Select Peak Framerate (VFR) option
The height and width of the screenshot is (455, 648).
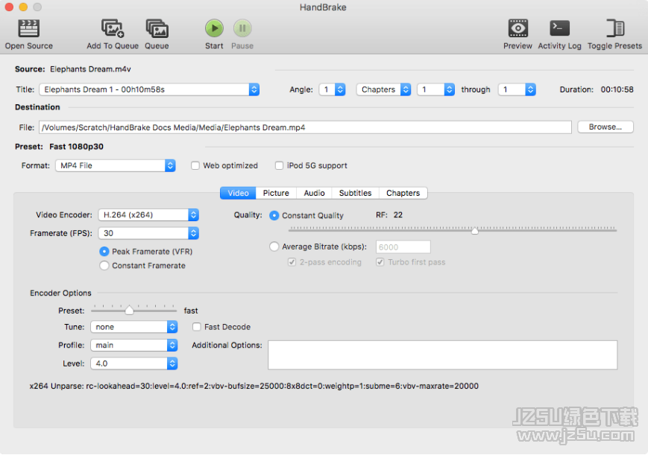pyautogui.click(x=104, y=252)
